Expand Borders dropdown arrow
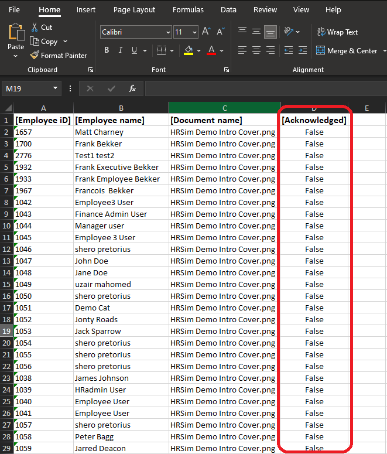387x454 pixels. pyautogui.click(x=172, y=50)
